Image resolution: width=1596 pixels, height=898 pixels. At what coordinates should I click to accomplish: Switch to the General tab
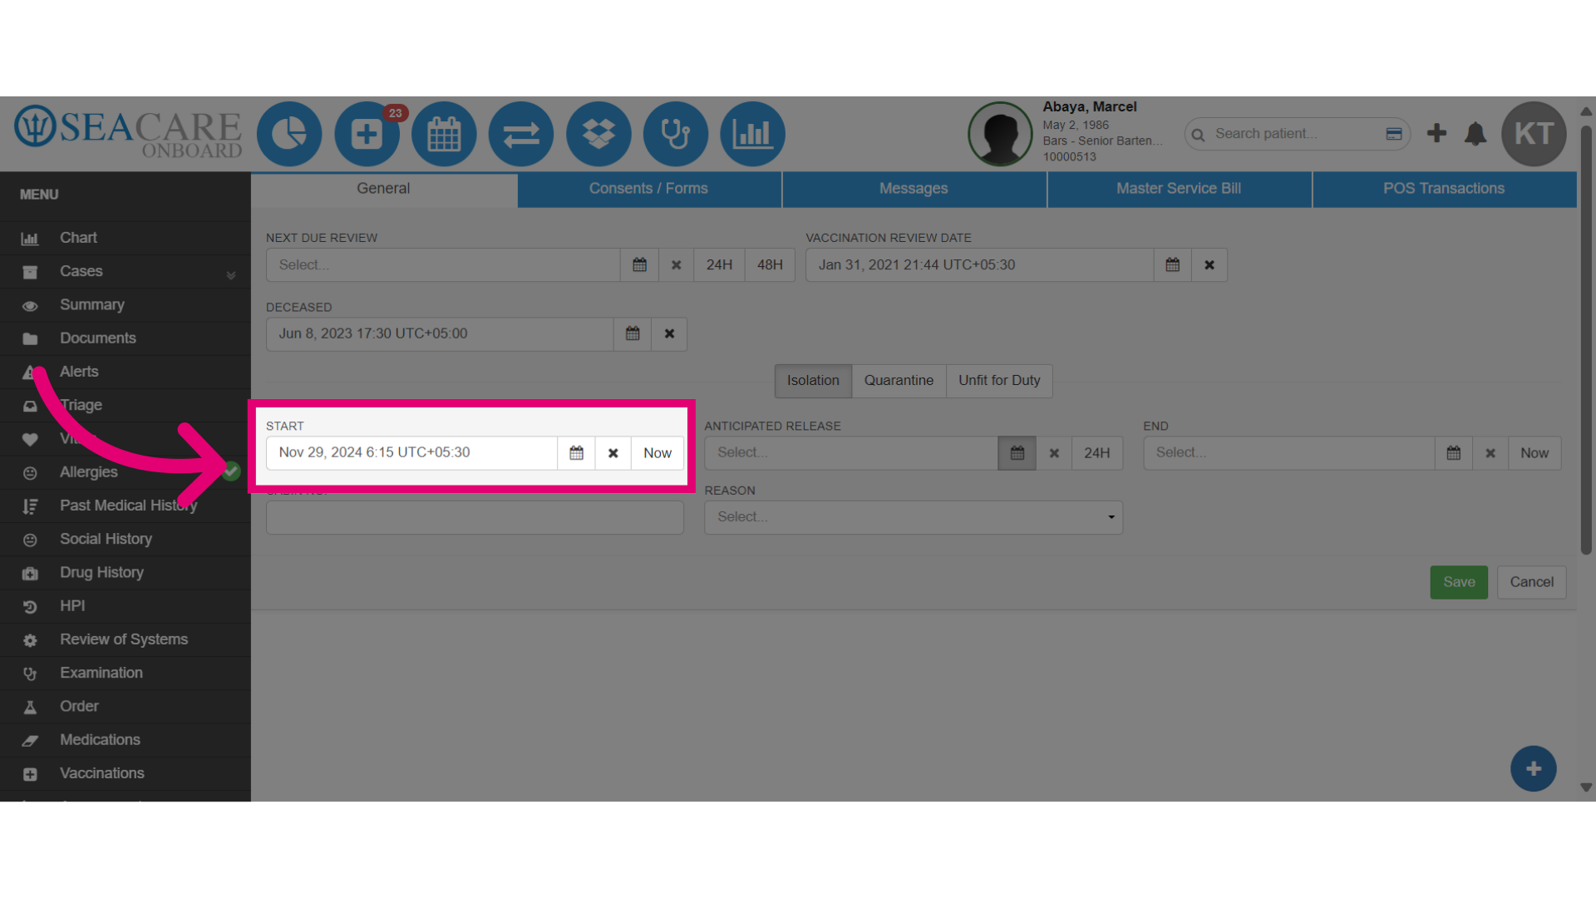383,190
